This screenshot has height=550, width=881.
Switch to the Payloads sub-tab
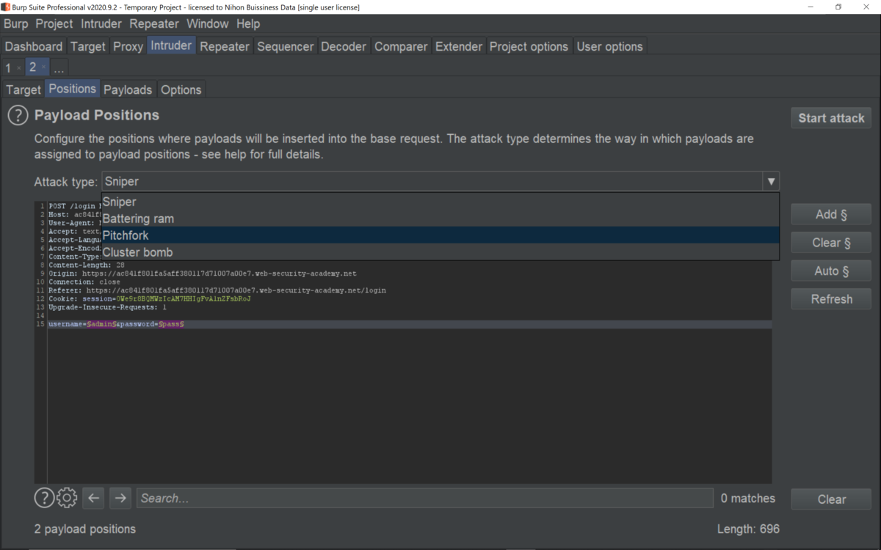(x=128, y=89)
